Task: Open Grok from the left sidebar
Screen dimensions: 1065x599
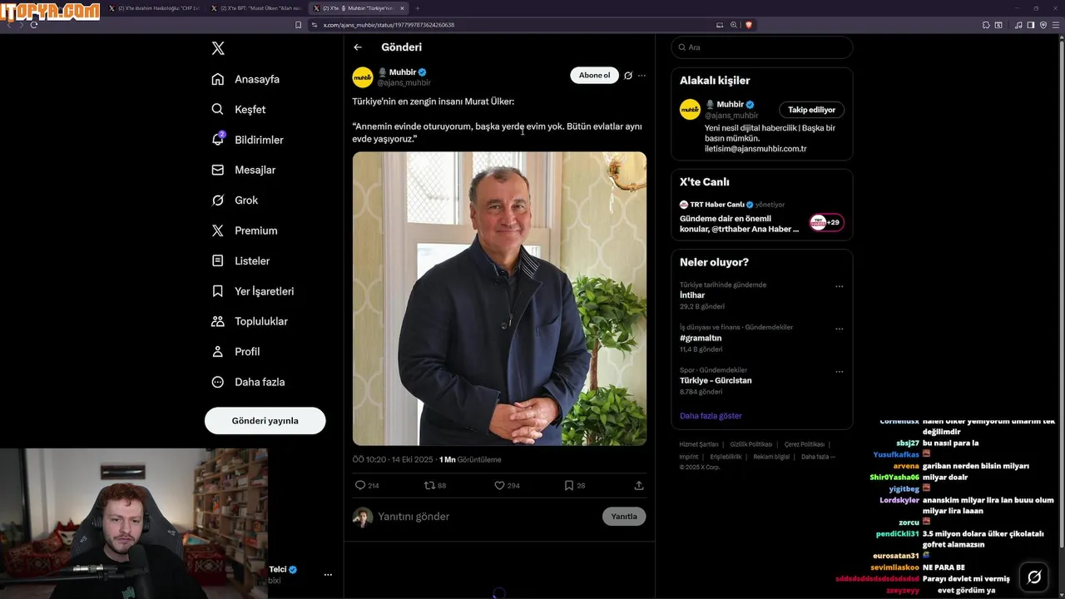Action: [x=235, y=200]
